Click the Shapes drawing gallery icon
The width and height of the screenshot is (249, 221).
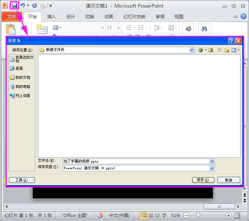(188, 29)
